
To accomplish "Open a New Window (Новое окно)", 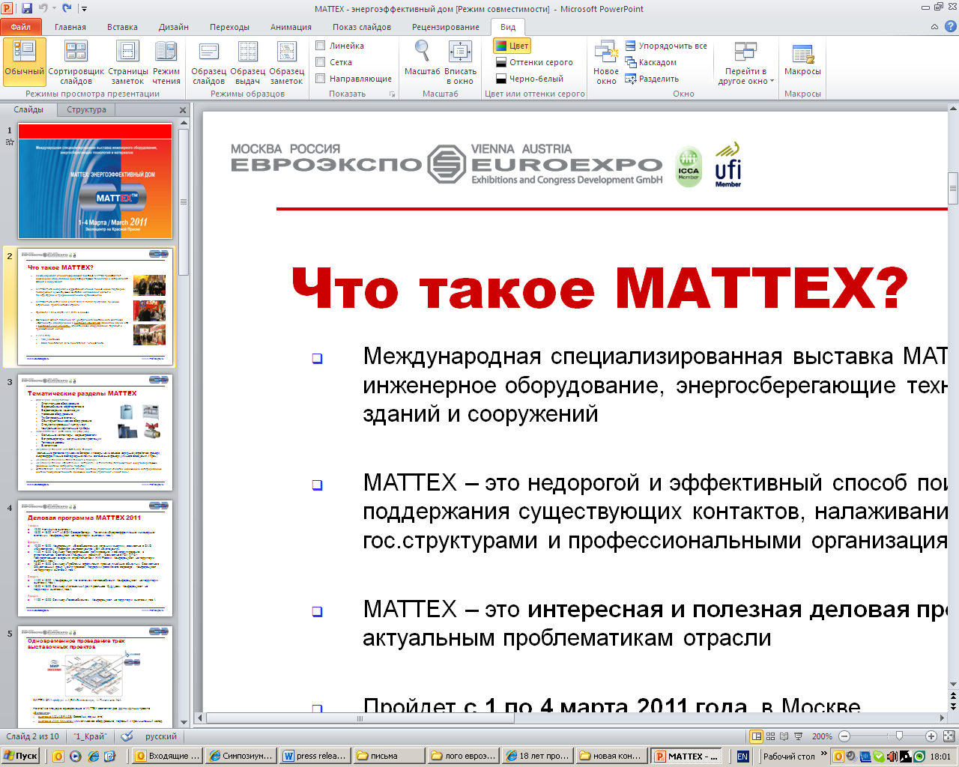I will [x=605, y=62].
